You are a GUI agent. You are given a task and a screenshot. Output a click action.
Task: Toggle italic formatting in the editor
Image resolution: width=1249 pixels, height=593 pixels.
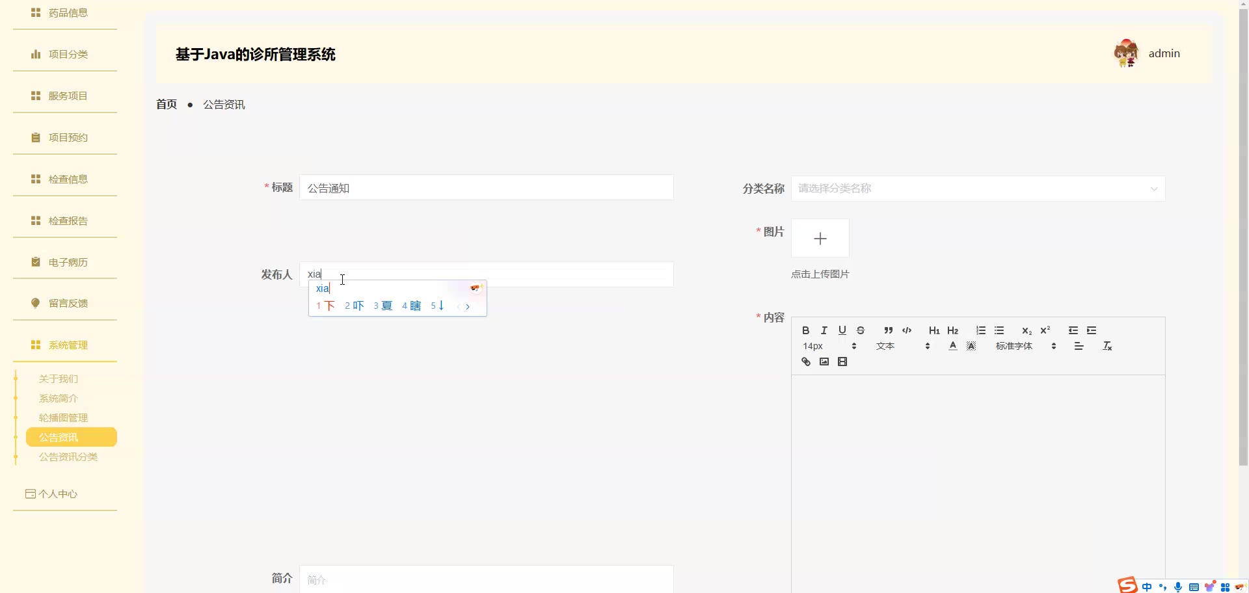pos(824,330)
